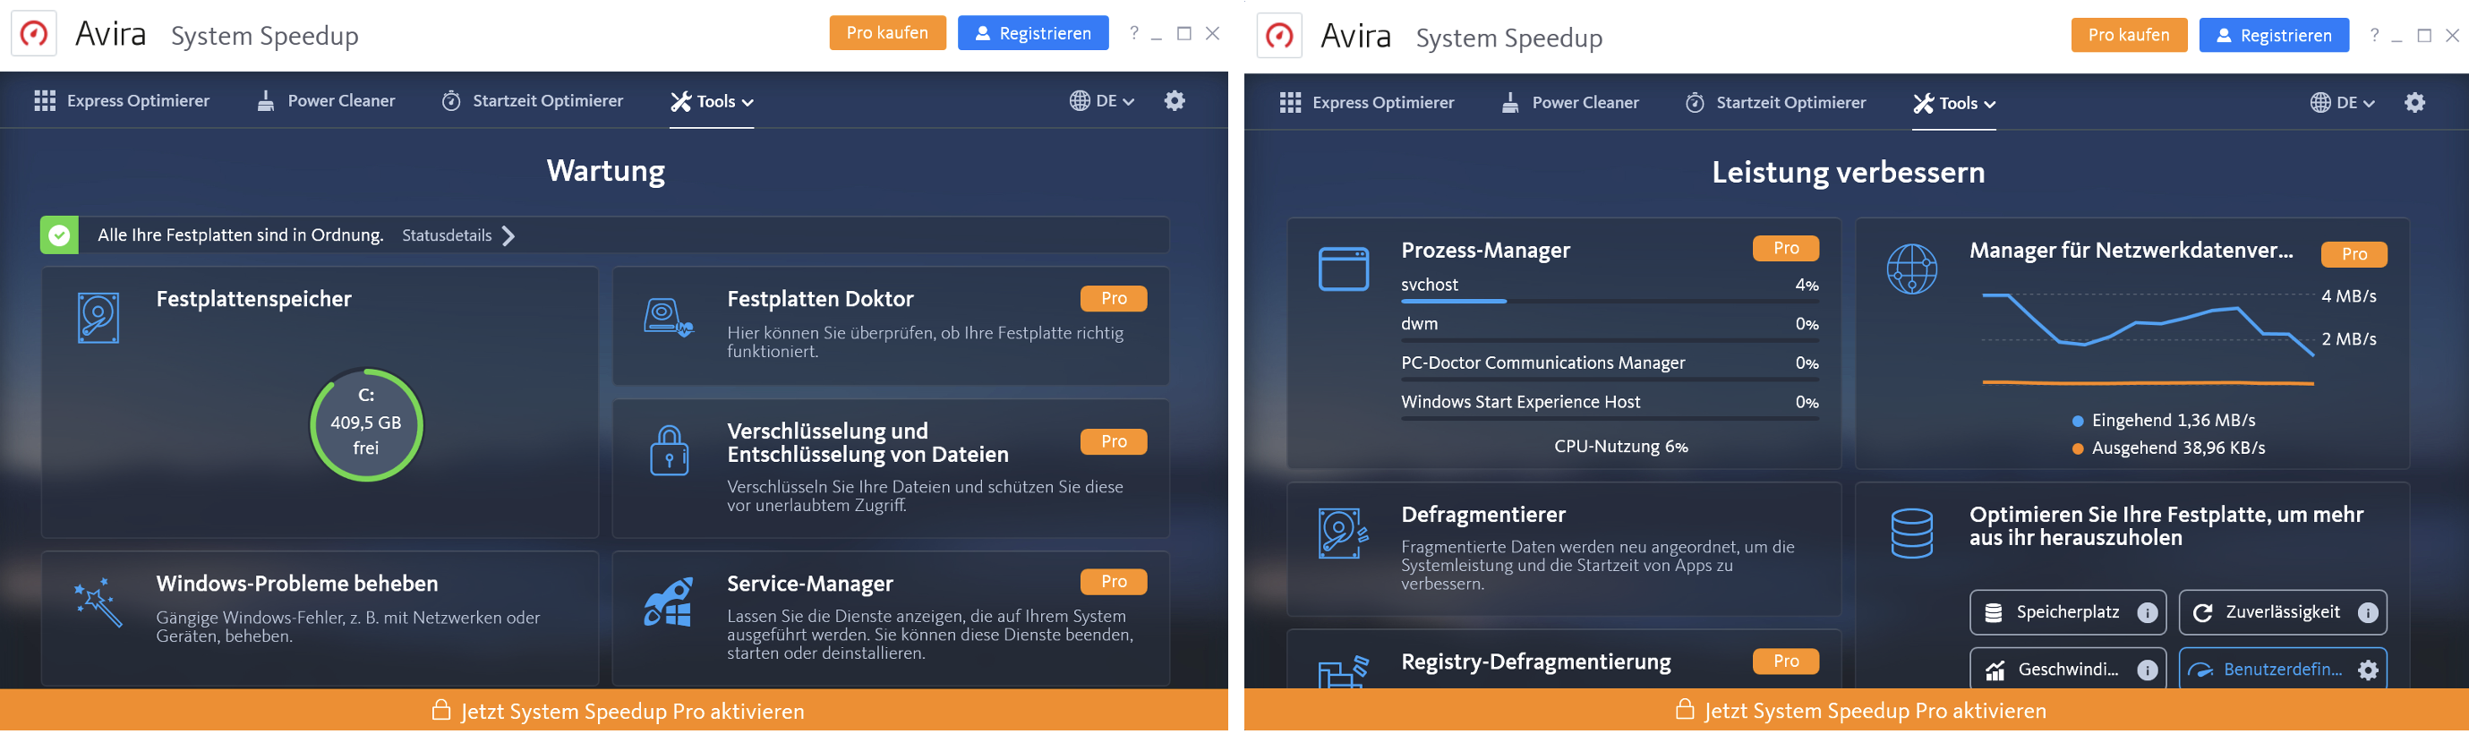
Task: Click Registrieren in right window
Action: (2274, 35)
